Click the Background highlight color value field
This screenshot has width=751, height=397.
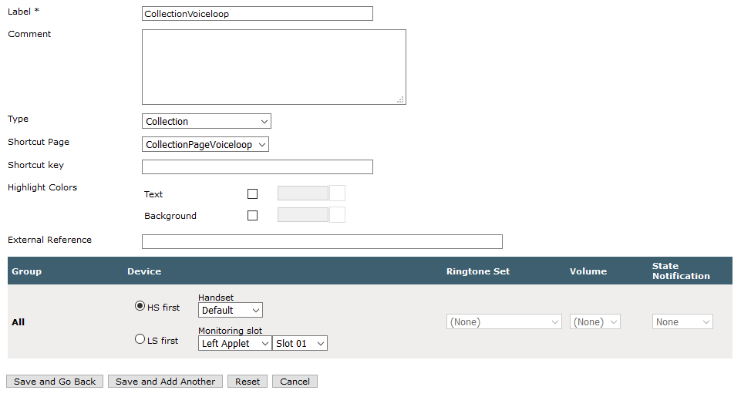[x=303, y=215]
